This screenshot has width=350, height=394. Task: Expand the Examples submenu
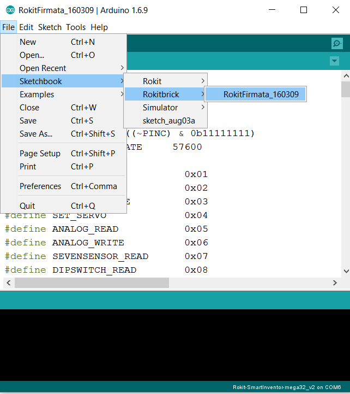point(64,95)
